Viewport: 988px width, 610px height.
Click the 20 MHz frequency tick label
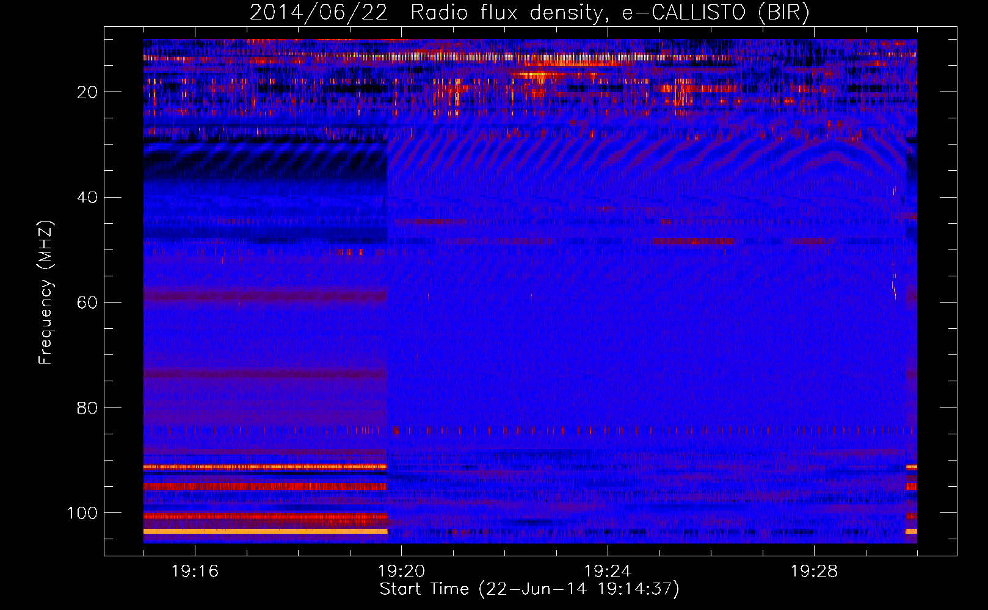click(87, 92)
